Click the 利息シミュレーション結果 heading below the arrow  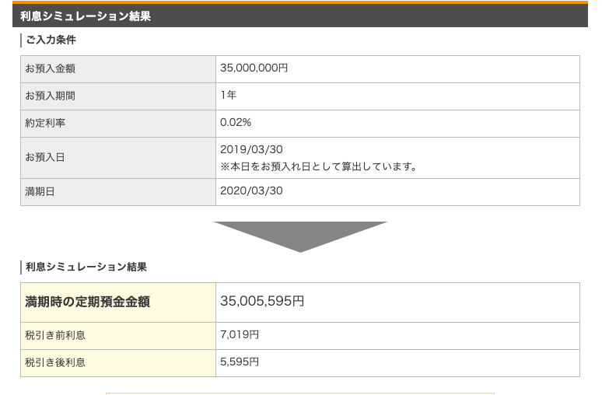click(86, 267)
